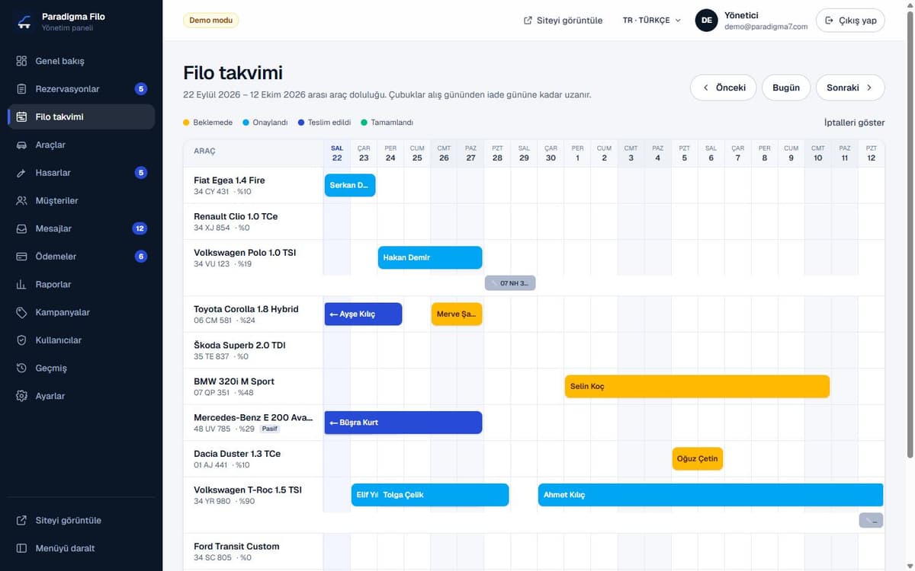Click the gray 07 NH 3... maintenance chip
Image resolution: width=915 pixels, height=571 pixels.
click(x=510, y=283)
